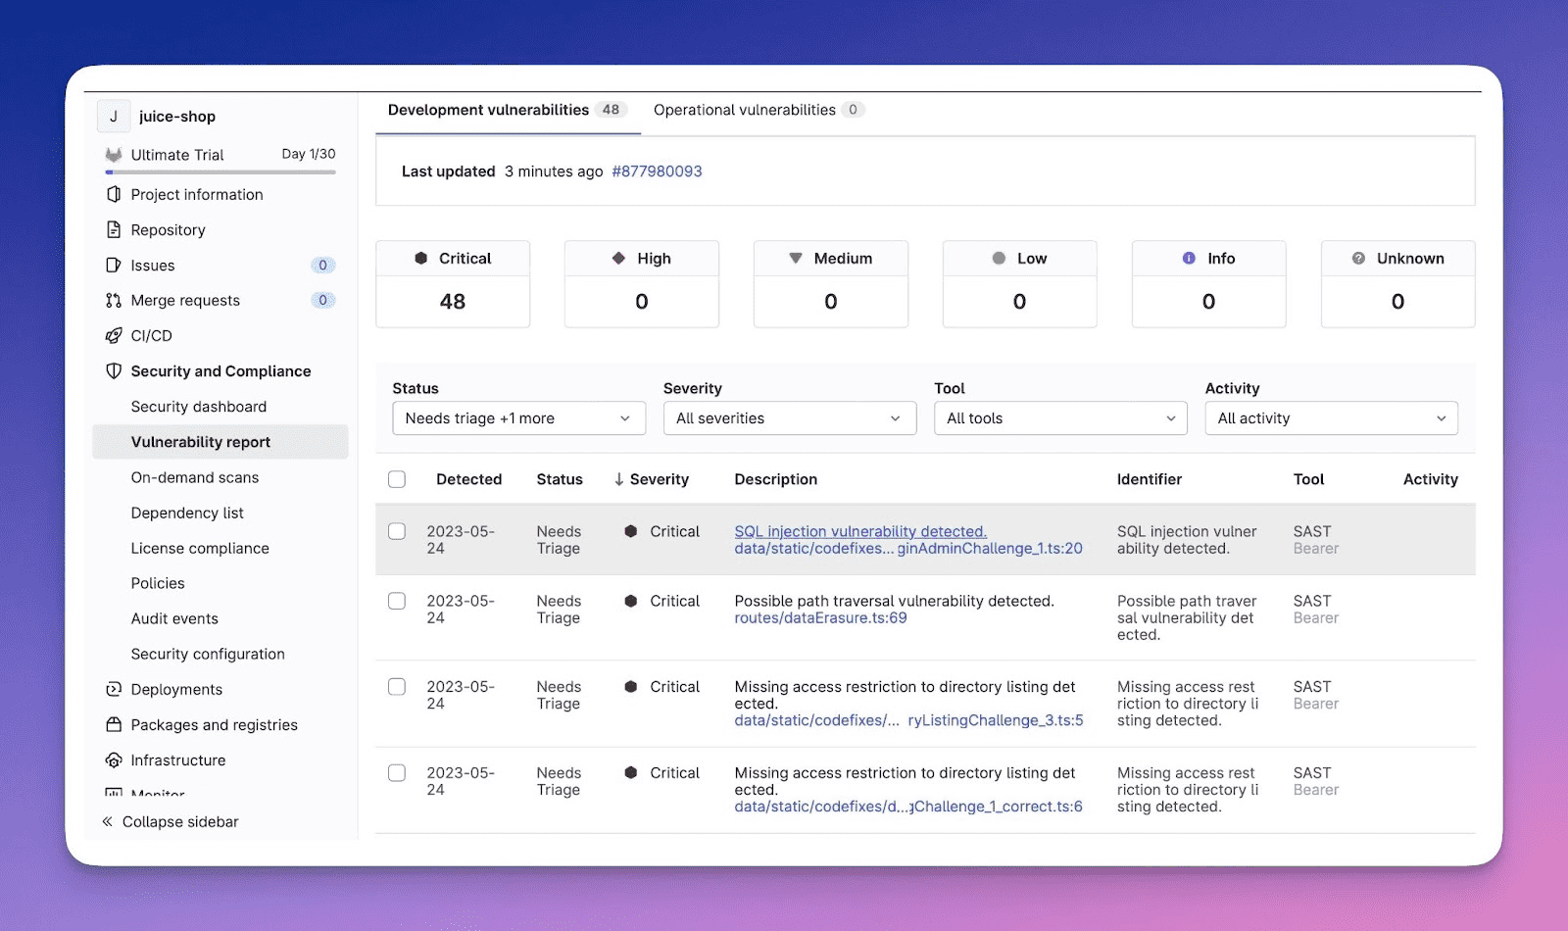Open Repository via its file icon
Screen dimensions: 1568x931
[114, 229]
